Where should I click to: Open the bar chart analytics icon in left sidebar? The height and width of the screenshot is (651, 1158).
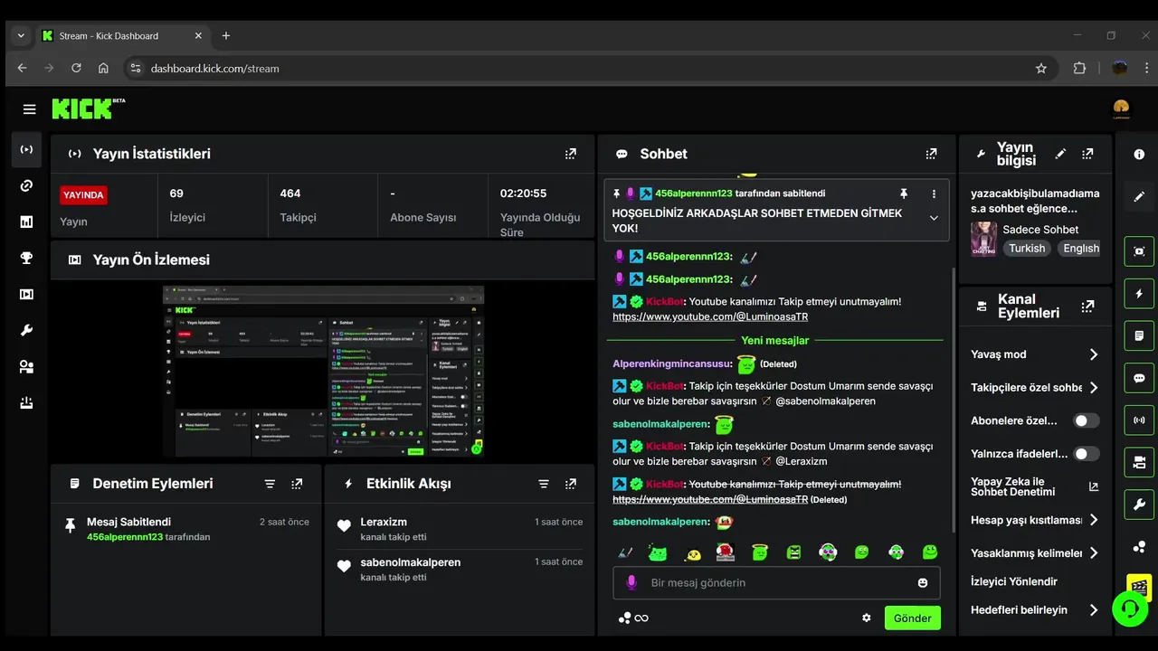point(26,222)
